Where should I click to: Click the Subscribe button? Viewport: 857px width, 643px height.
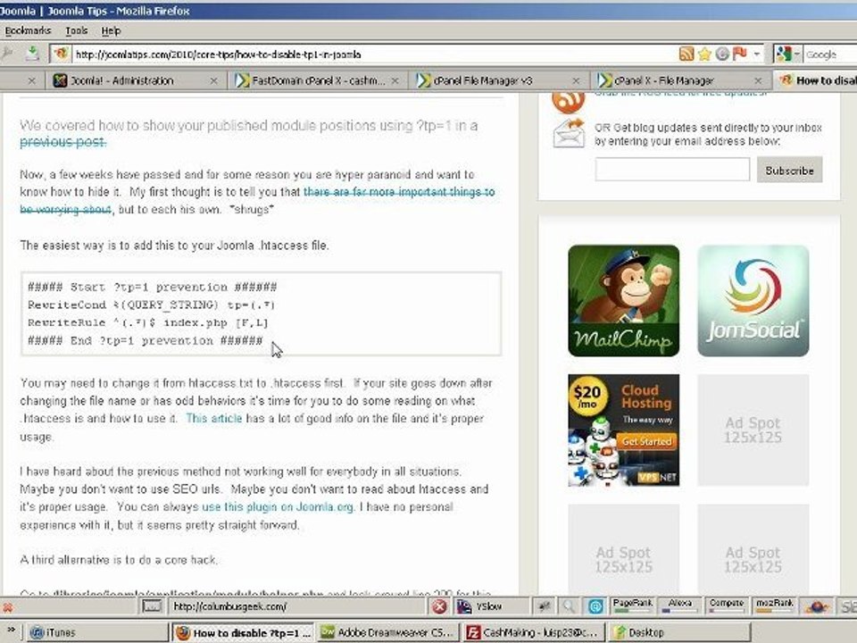point(789,170)
